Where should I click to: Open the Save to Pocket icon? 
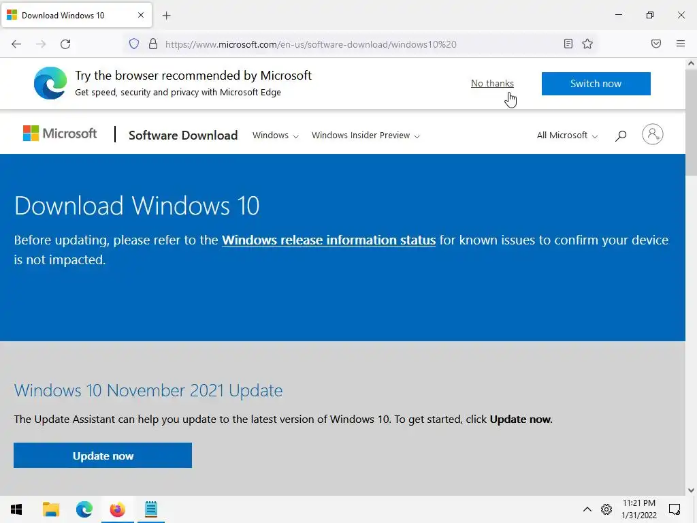tap(655, 44)
